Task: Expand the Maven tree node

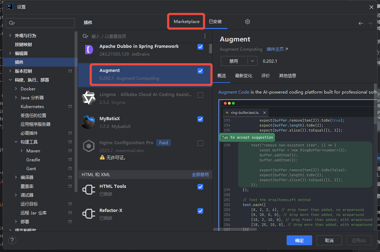Action: click(x=22, y=151)
